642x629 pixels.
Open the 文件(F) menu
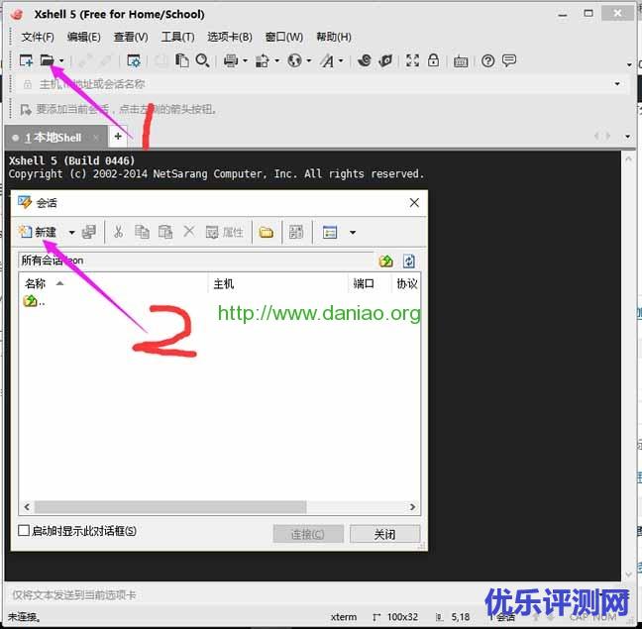click(38, 37)
